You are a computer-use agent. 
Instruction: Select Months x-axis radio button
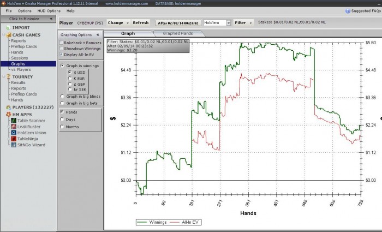pyautogui.click(x=62, y=127)
